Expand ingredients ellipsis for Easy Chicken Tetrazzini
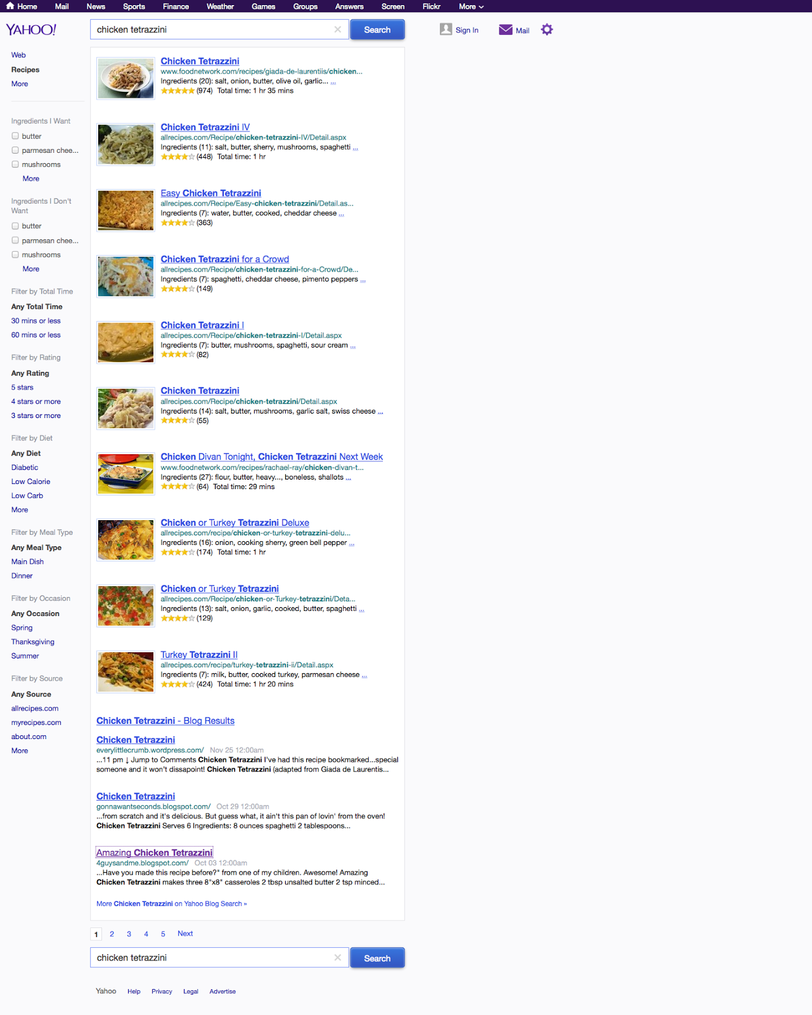The width and height of the screenshot is (812, 1015). 341,214
